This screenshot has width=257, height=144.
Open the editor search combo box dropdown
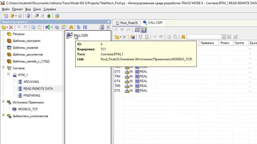coord(223,37)
